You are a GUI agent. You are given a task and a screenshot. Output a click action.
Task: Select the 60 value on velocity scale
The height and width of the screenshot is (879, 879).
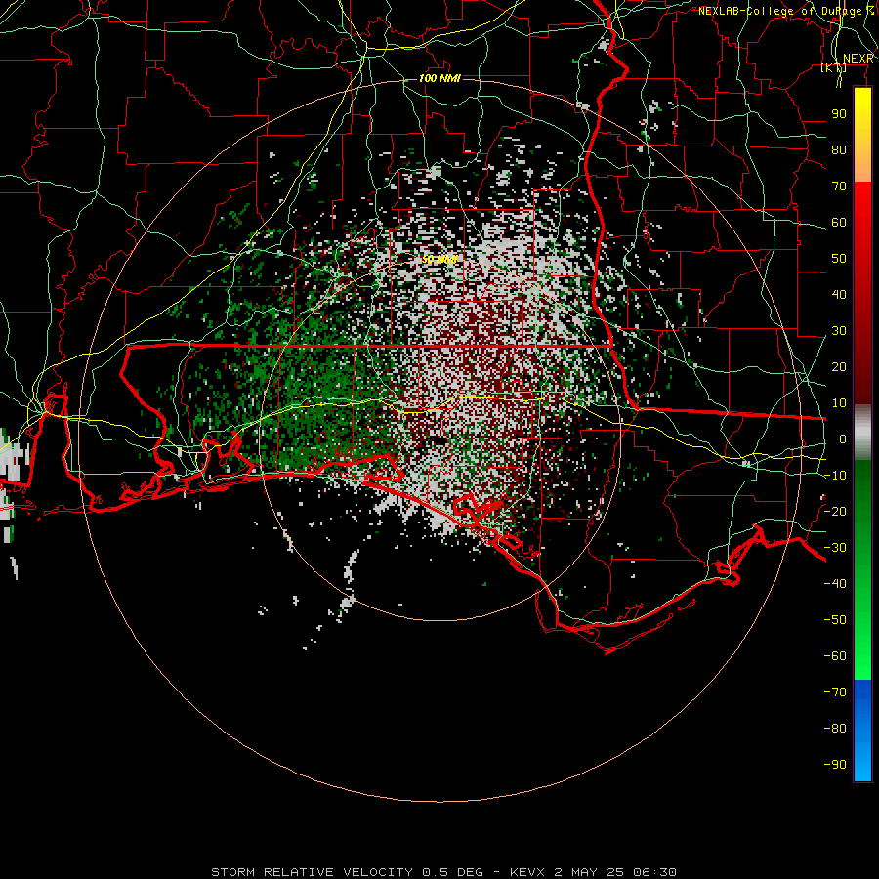[839, 223]
